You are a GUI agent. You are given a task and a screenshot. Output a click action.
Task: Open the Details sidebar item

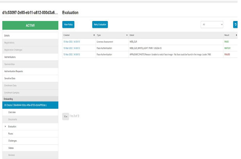click(x=29, y=35)
